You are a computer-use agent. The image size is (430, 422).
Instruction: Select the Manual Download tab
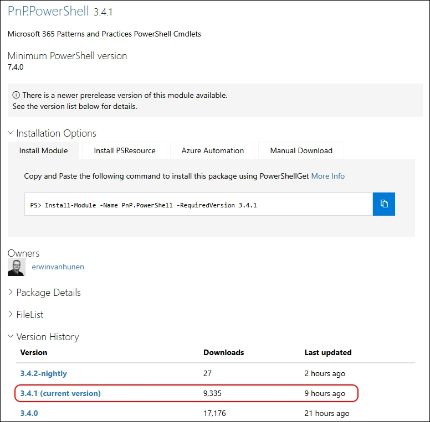(301, 150)
